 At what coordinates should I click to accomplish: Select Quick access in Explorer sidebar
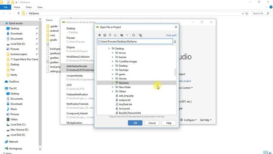[16, 23]
